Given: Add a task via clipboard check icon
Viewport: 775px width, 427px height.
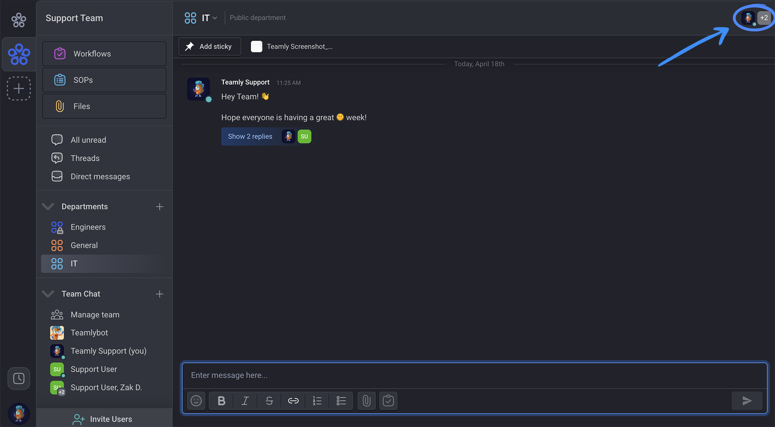Looking at the screenshot, I should [x=389, y=401].
